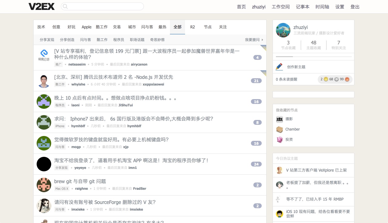Click 登出 to log out
Viewport: 388px width, 223px height.
(x=355, y=7)
